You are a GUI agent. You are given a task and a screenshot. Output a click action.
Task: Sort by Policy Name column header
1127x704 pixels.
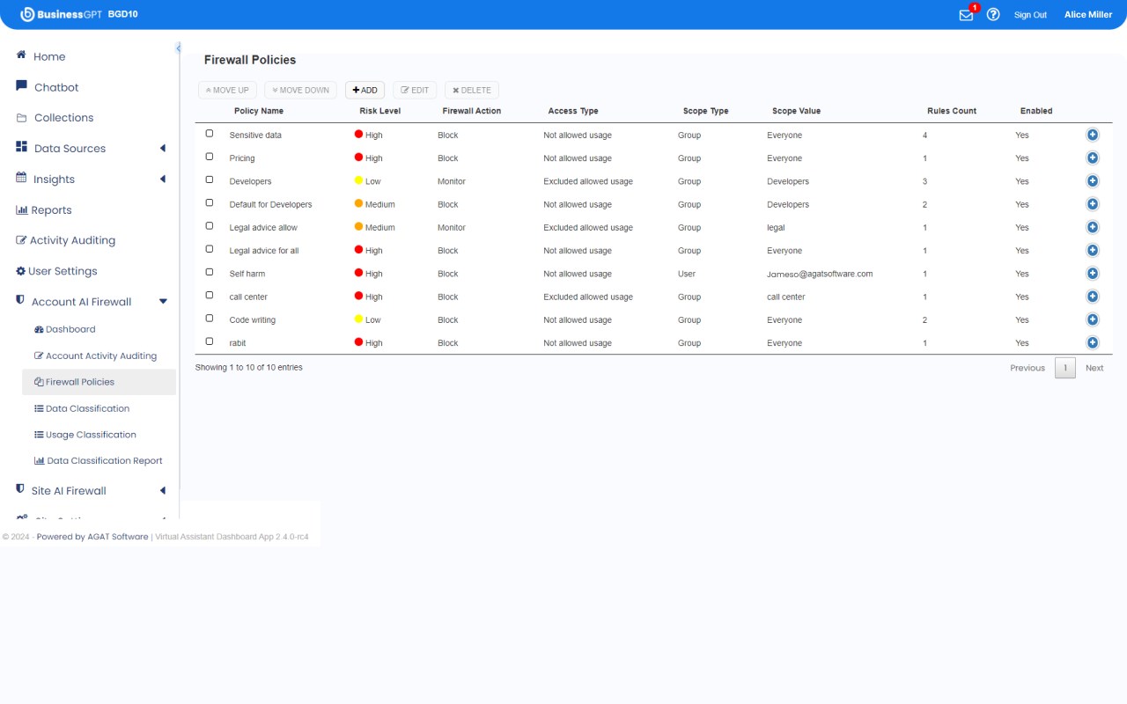259,111
